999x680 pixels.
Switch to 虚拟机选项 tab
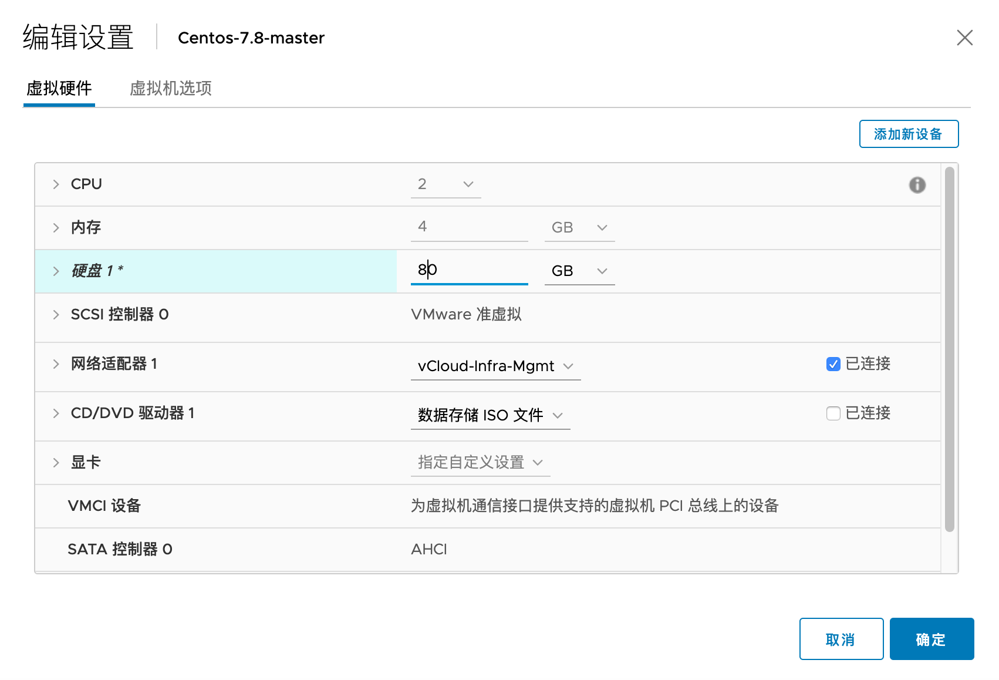(x=170, y=88)
